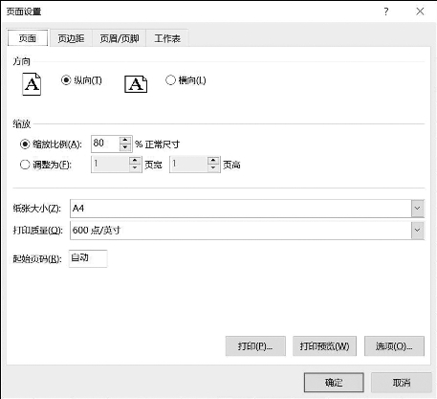Select the 缩放比例 radio option
The height and width of the screenshot is (399, 437).
coord(25,144)
